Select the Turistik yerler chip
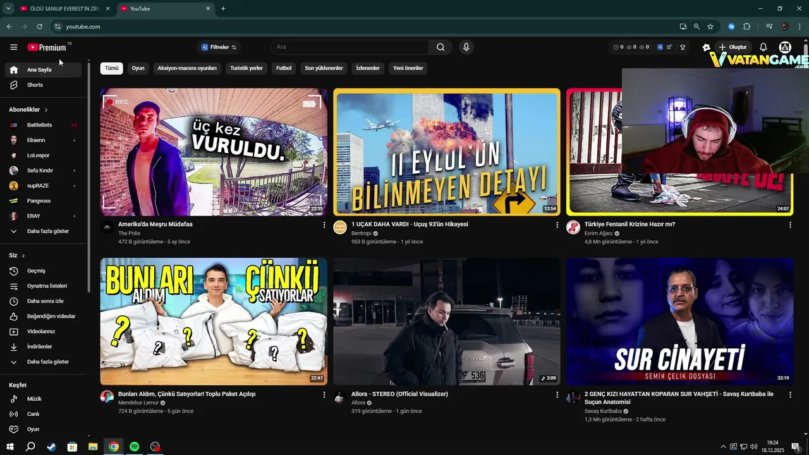Image resolution: width=809 pixels, height=455 pixels. 246,68
